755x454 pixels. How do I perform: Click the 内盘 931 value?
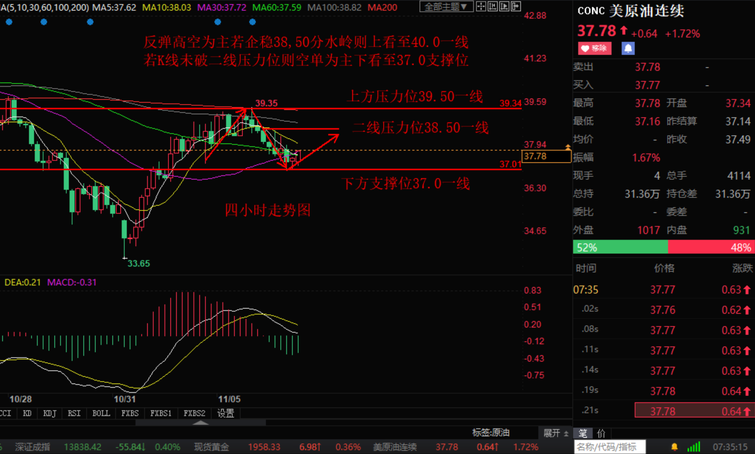741,230
